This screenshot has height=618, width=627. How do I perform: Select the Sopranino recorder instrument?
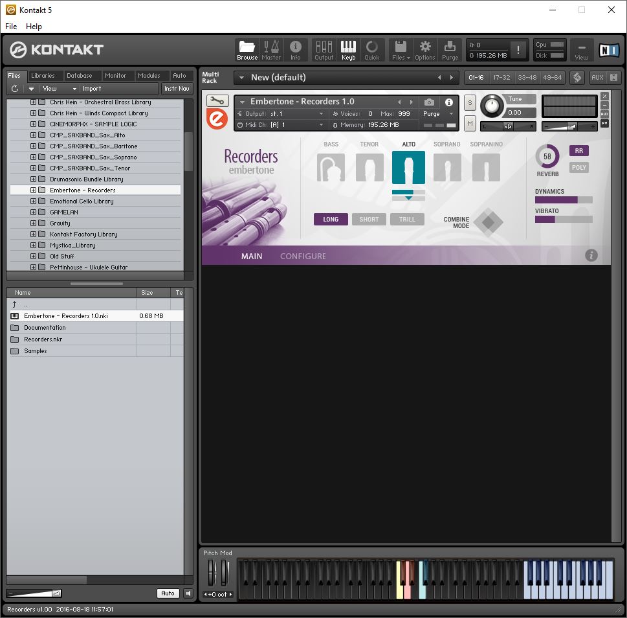(x=486, y=167)
